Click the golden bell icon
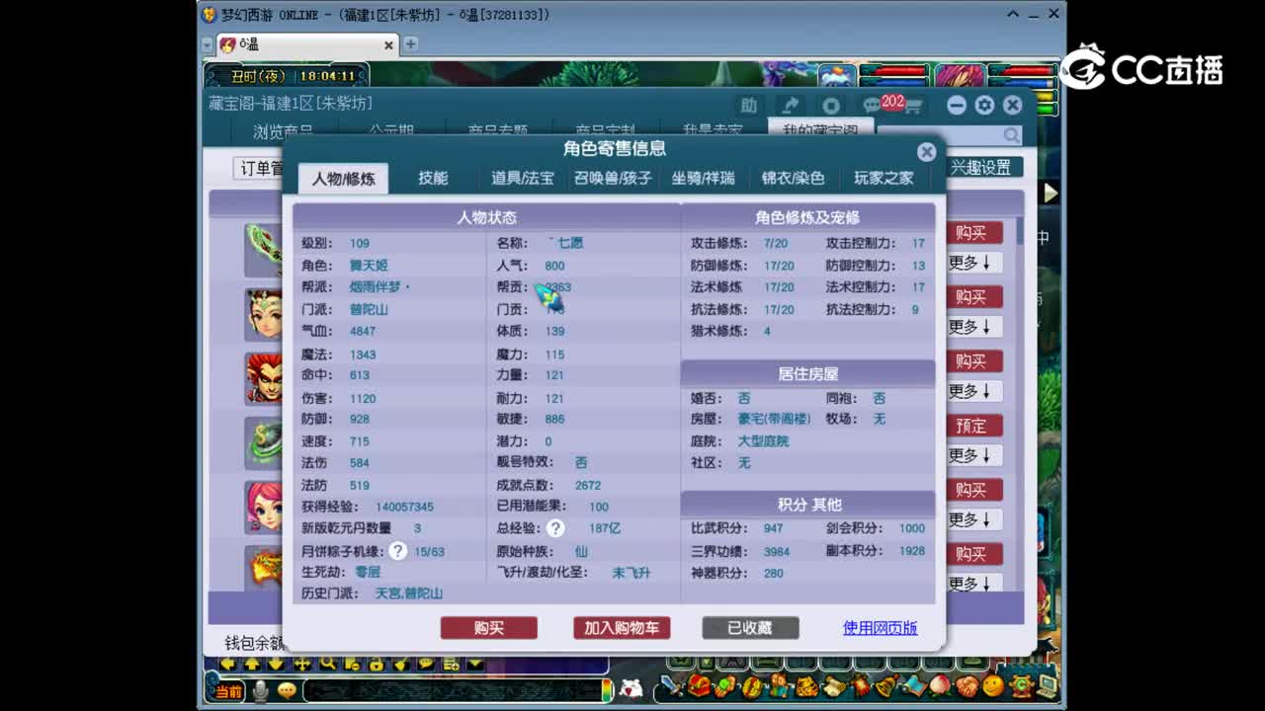Viewport: 1265px width, 711px height. [x=887, y=685]
